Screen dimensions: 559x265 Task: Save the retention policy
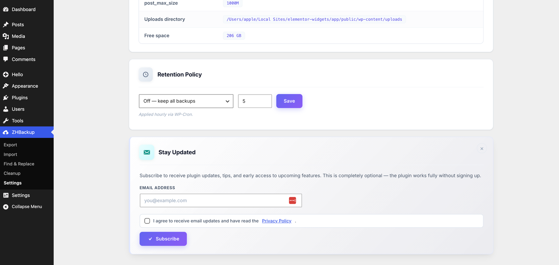(289, 101)
